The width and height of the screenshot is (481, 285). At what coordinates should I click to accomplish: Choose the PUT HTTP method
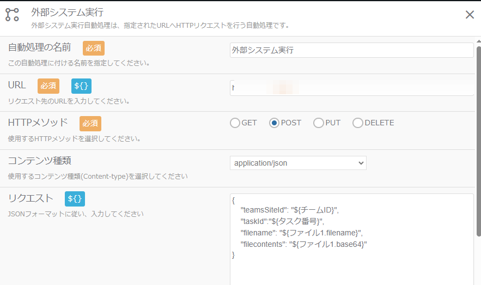[319, 123]
